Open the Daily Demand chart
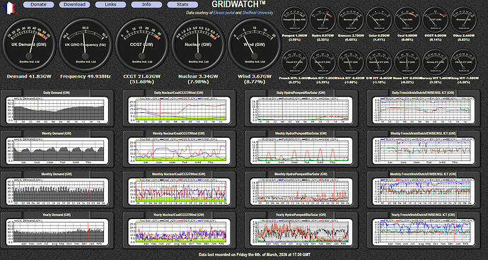The image size is (488, 260). (57, 110)
